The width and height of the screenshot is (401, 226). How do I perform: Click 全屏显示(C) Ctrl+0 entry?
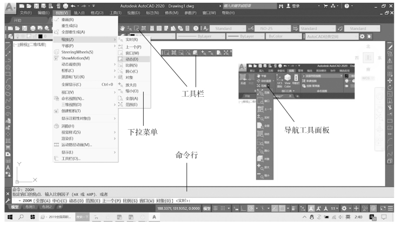86,84
